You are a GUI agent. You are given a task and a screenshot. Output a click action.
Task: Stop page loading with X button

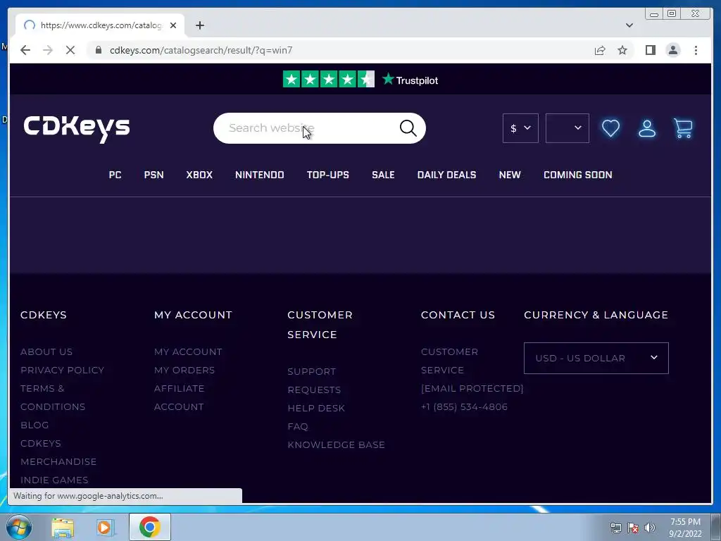pos(70,50)
